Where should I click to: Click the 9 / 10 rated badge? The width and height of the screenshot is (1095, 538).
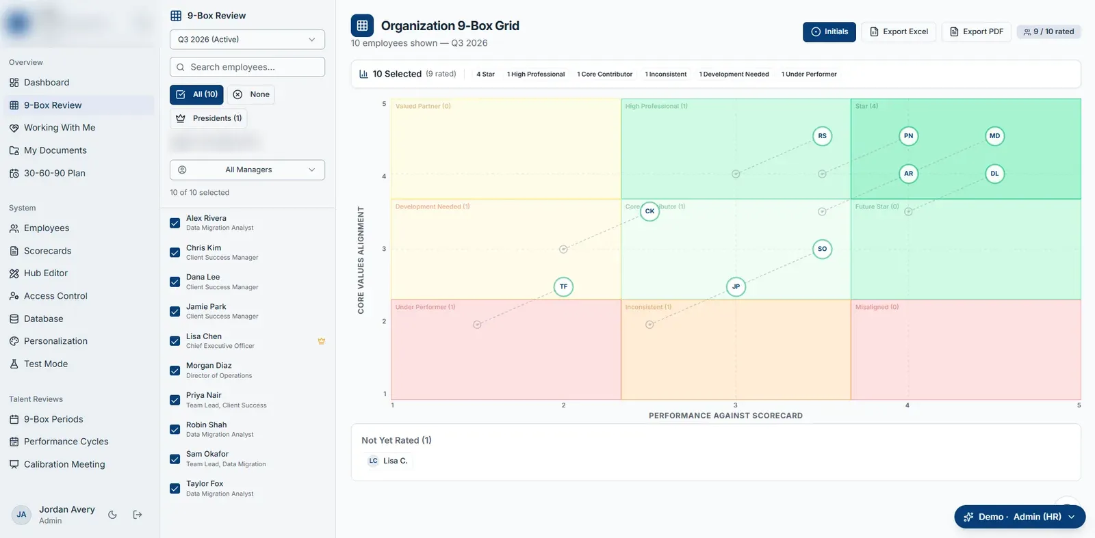(1048, 31)
